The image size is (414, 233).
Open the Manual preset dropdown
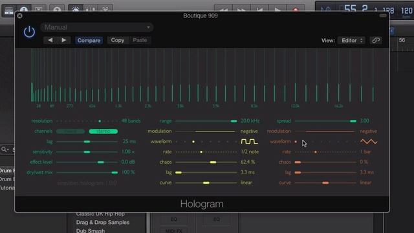coord(96,27)
